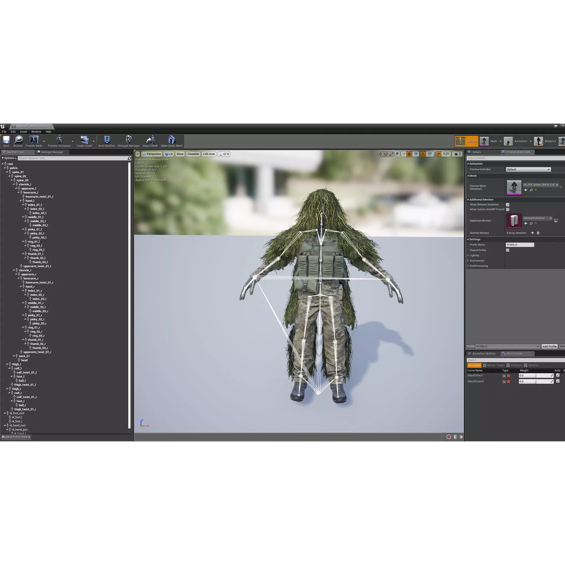
Task: Click the Import Mesh toolbar icon
Action: (150, 141)
